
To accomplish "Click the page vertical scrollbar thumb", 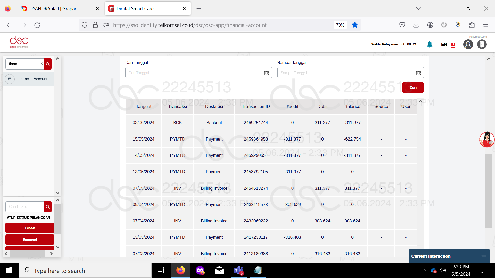I will click(489, 190).
